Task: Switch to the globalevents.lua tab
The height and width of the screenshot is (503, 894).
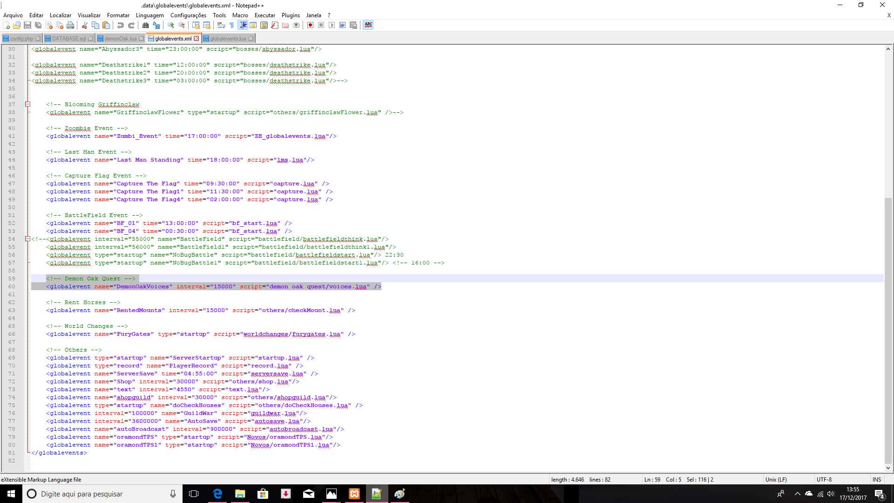Action: pos(228,39)
